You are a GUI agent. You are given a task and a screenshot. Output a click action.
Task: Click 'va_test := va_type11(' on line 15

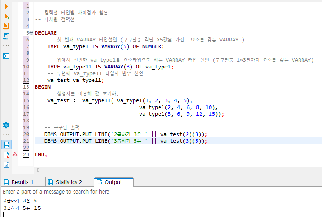pyautogui.click(x=80, y=100)
